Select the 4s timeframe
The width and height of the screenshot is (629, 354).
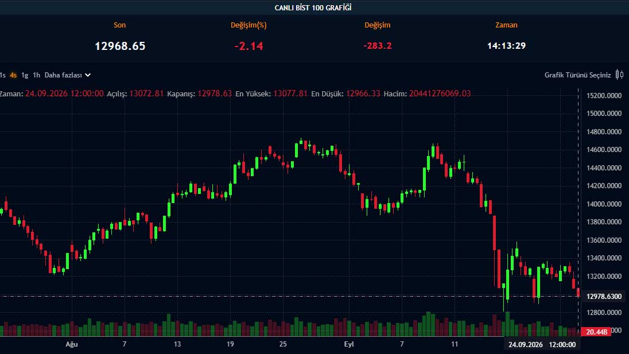pos(13,75)
